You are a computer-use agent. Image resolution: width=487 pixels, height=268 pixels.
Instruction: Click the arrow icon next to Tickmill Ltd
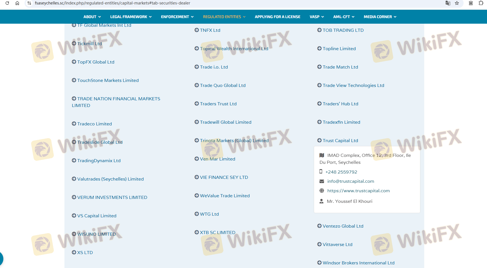[74, 43]
